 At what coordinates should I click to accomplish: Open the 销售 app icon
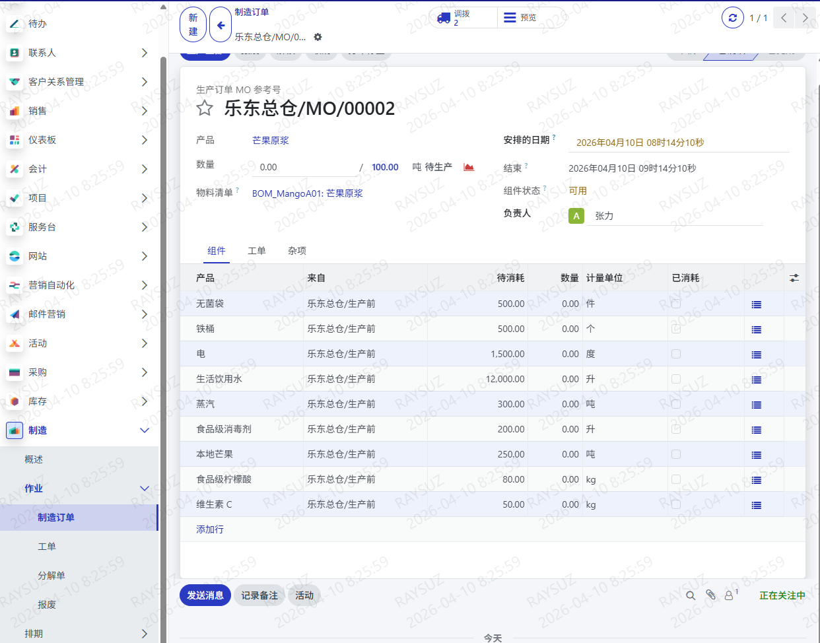[x=15, y=111]
